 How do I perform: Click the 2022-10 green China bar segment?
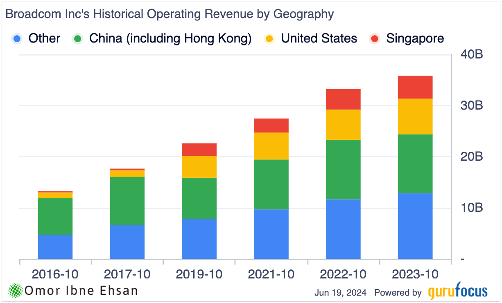tap(343, 170)
